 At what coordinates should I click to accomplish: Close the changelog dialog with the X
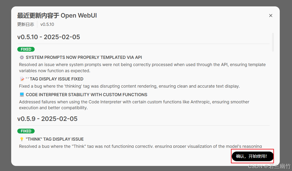coord(271,16)
